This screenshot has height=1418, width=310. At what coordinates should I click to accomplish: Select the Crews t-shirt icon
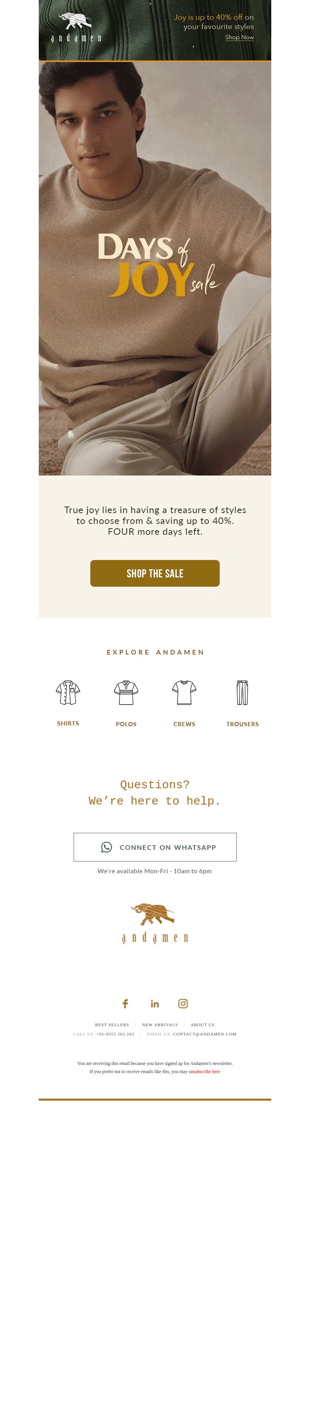(x=184, y=693)
